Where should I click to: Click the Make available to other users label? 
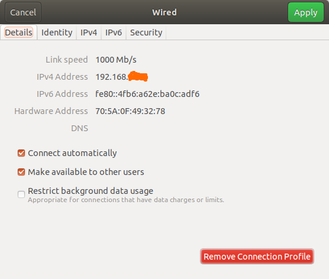[x=86, y=172]
